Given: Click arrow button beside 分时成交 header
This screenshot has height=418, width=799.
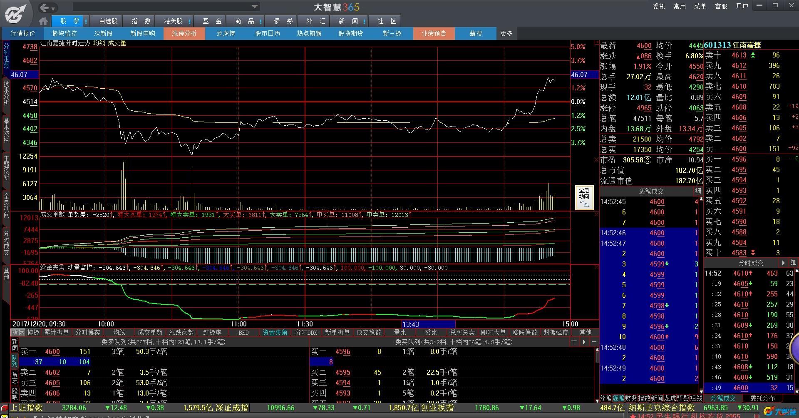Looking at the screenshot, I should click(x=784, y=263).
